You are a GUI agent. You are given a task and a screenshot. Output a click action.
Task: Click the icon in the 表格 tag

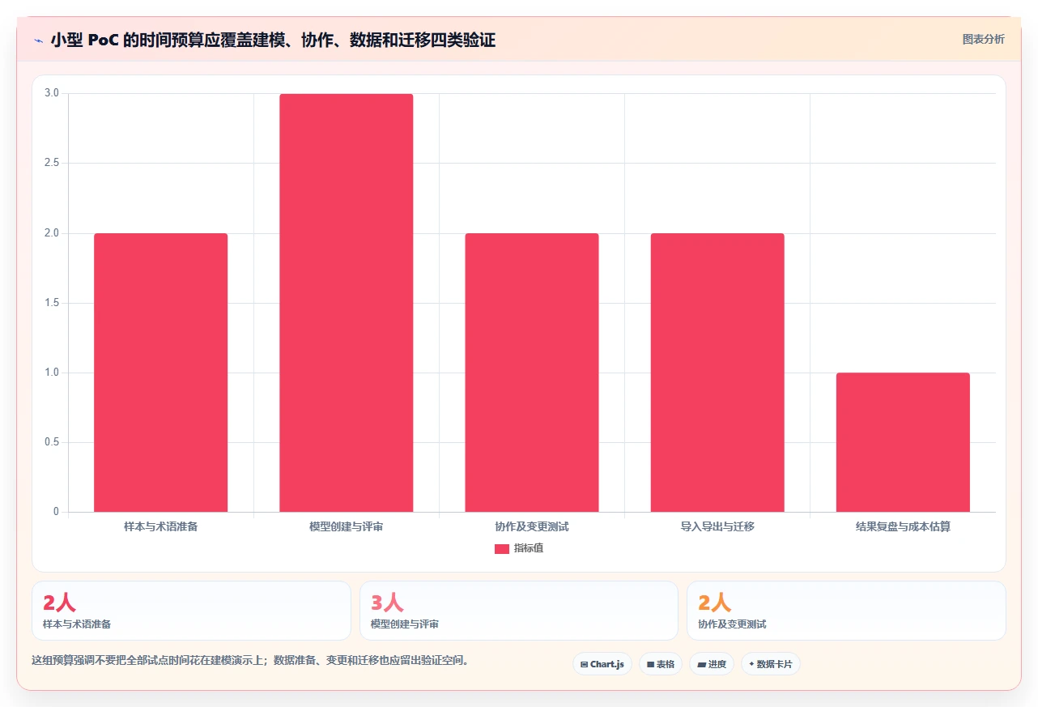tap(650, 664)
